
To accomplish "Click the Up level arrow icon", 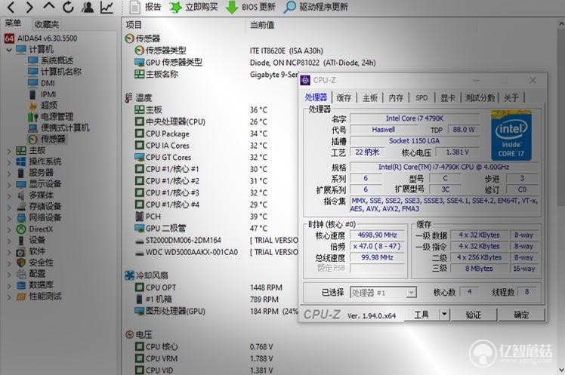I will coord(48,6).
